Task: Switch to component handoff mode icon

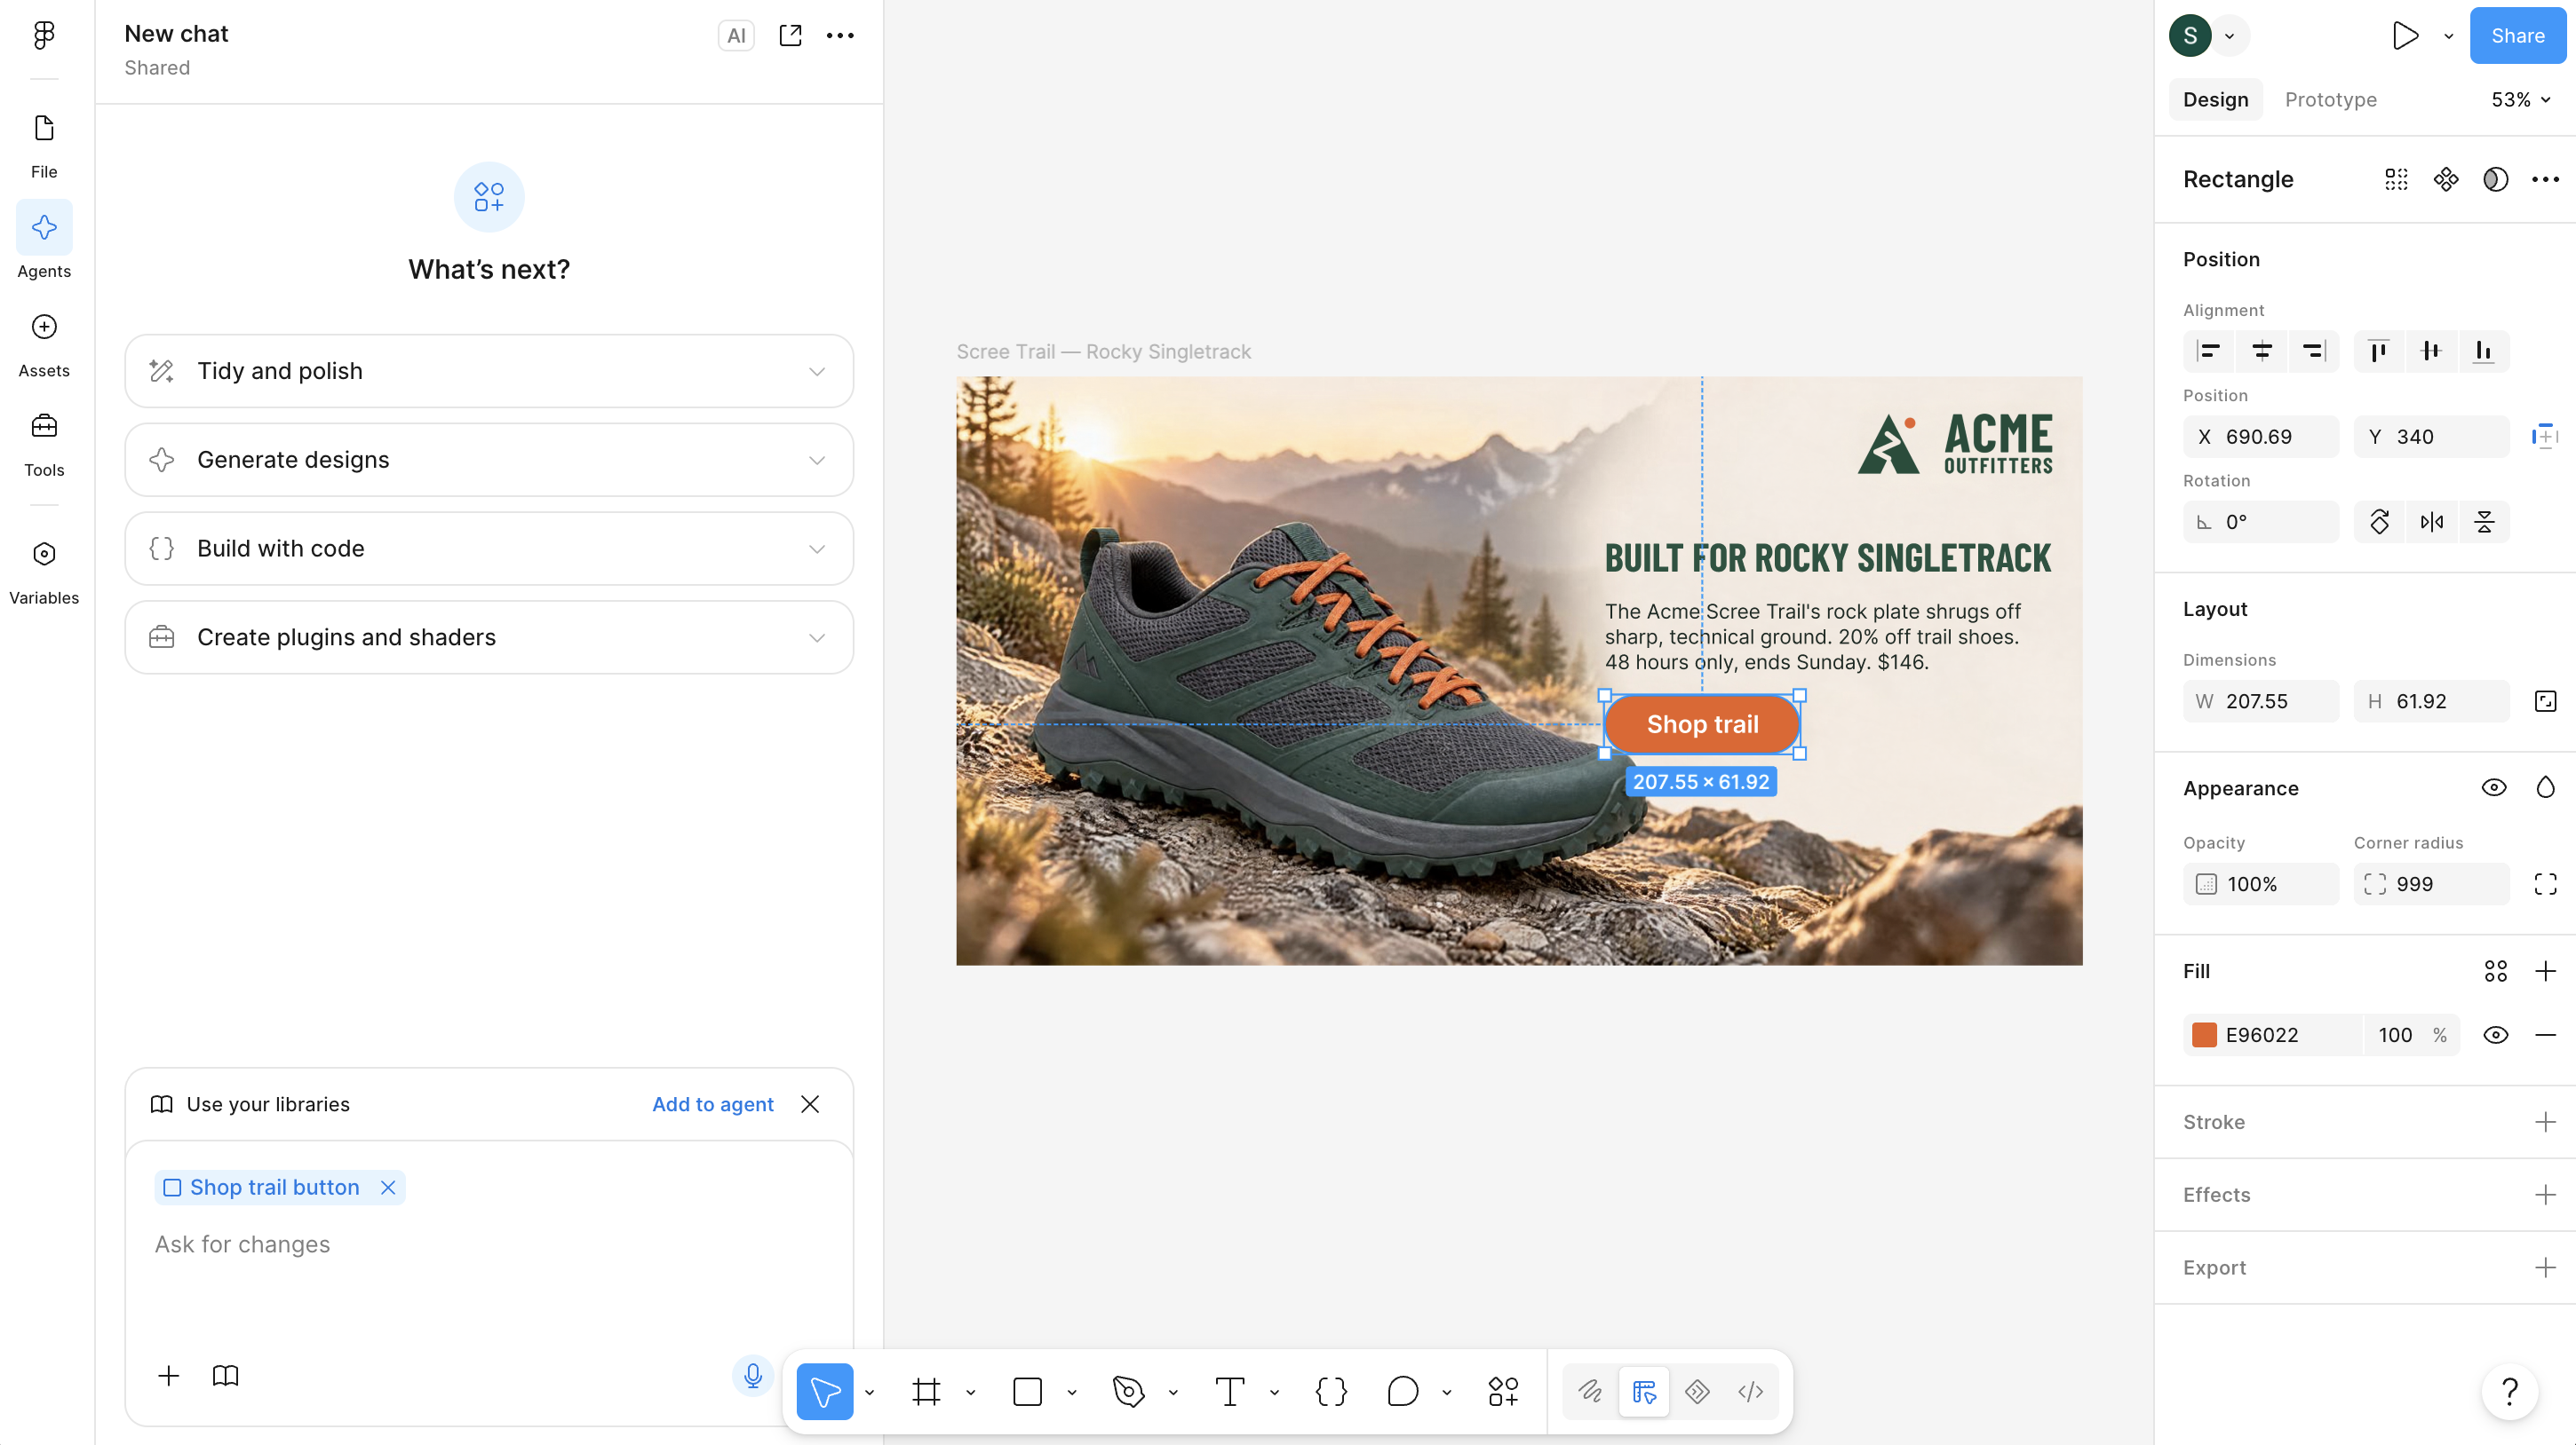Action: (1697, 1391)
